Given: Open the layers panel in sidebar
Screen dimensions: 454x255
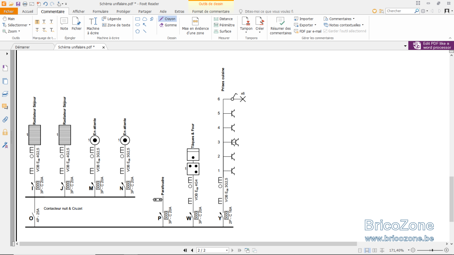Looking at the screenshot, I should tap(5, 94).
